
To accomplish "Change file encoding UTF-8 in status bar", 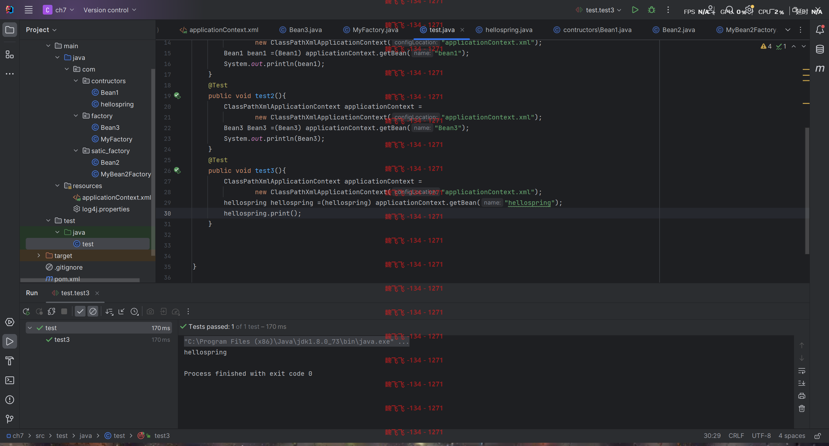I will click(761, 436).
